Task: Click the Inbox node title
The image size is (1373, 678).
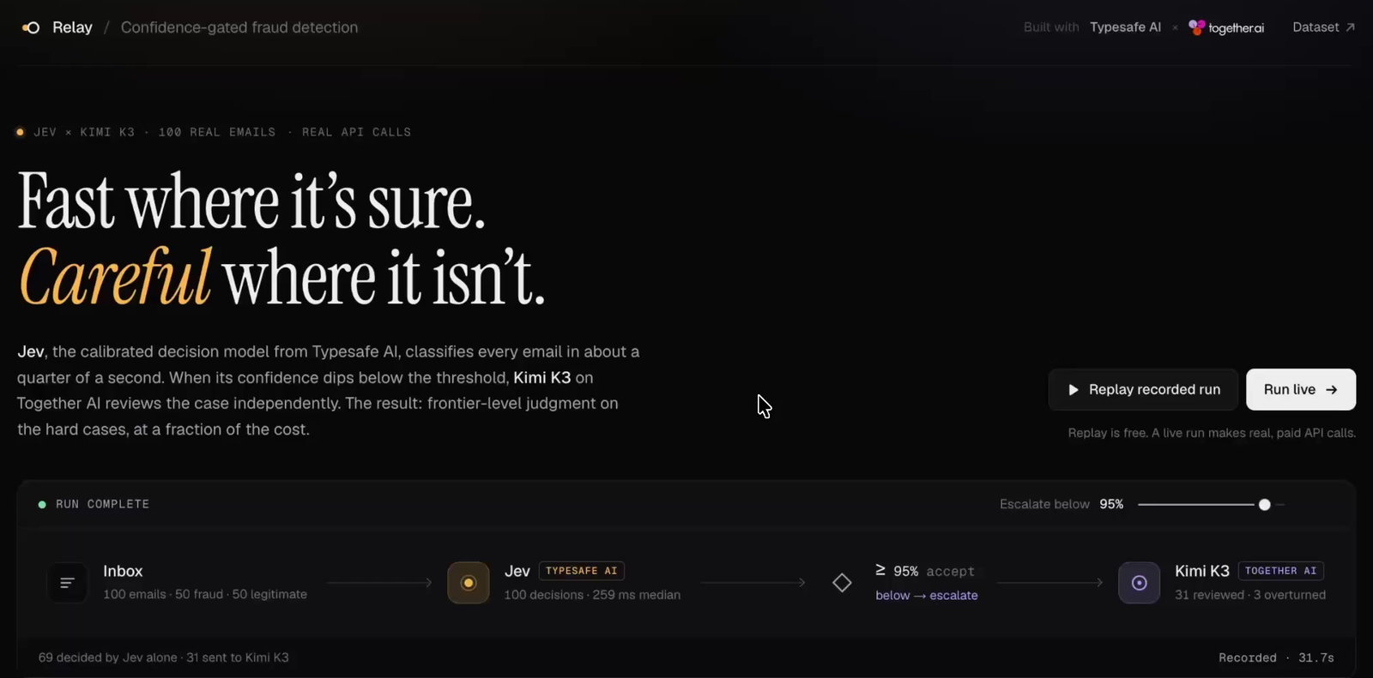Action: (123, 571)
